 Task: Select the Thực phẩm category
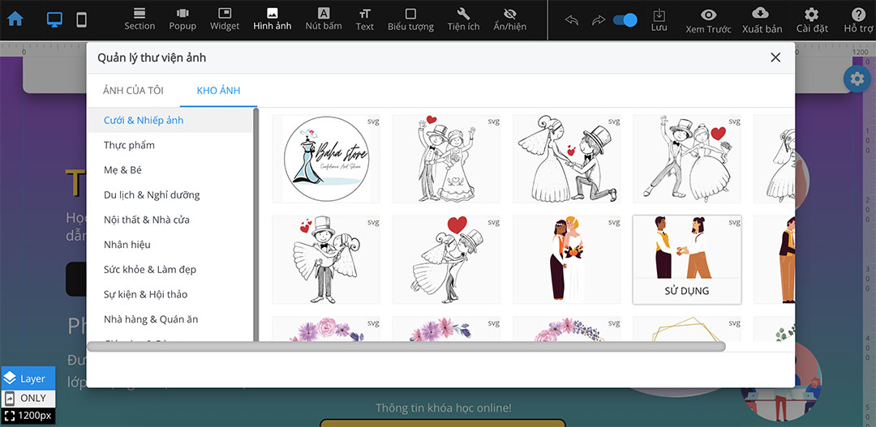(x=129, y=145)
